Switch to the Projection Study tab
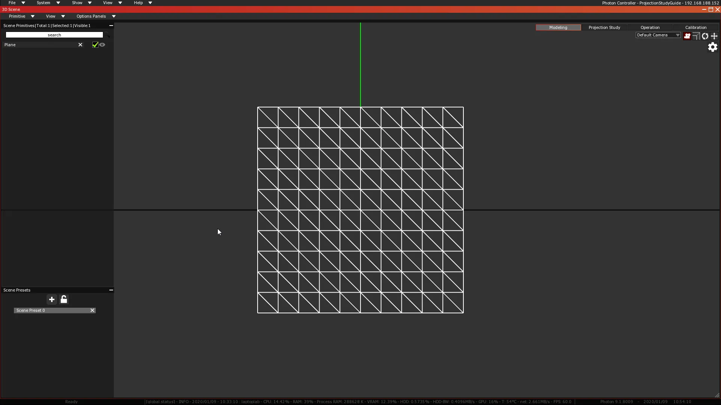The height and width of the screenshot is (405, 721). [604, 27]
